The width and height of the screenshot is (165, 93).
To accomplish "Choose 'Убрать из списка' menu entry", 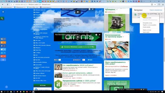I will (147, 30).
